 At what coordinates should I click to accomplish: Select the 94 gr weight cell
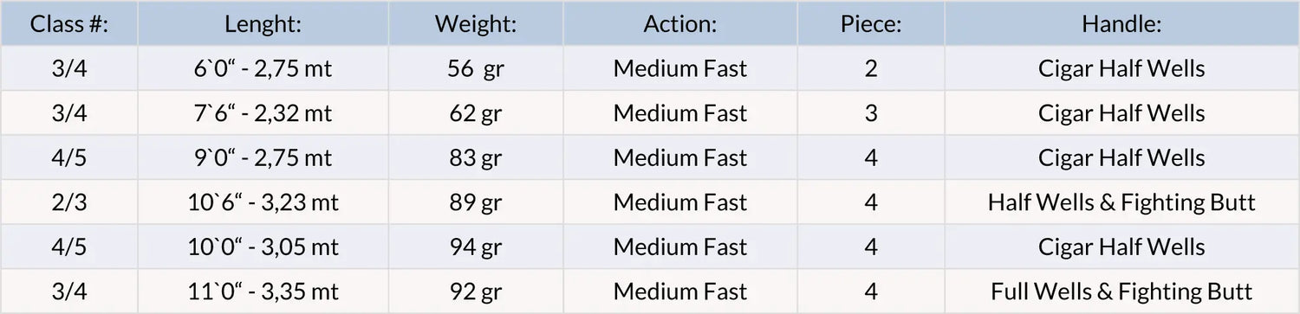[x=476, y=247]
